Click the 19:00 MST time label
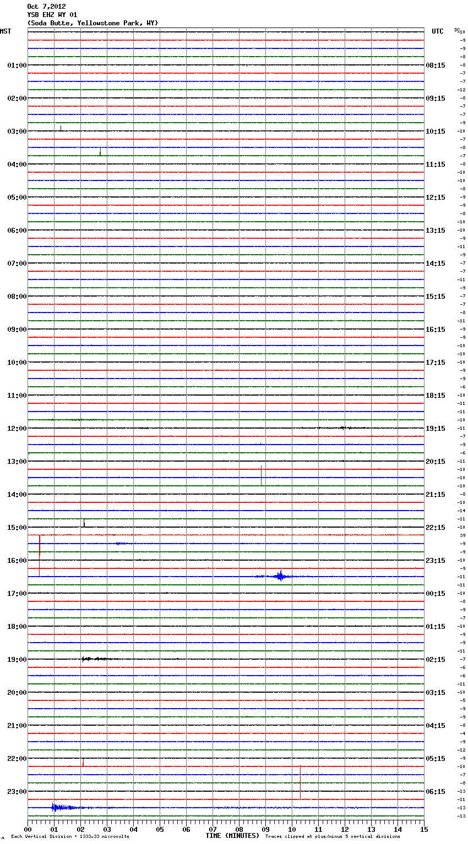 [x=17, y=659]
